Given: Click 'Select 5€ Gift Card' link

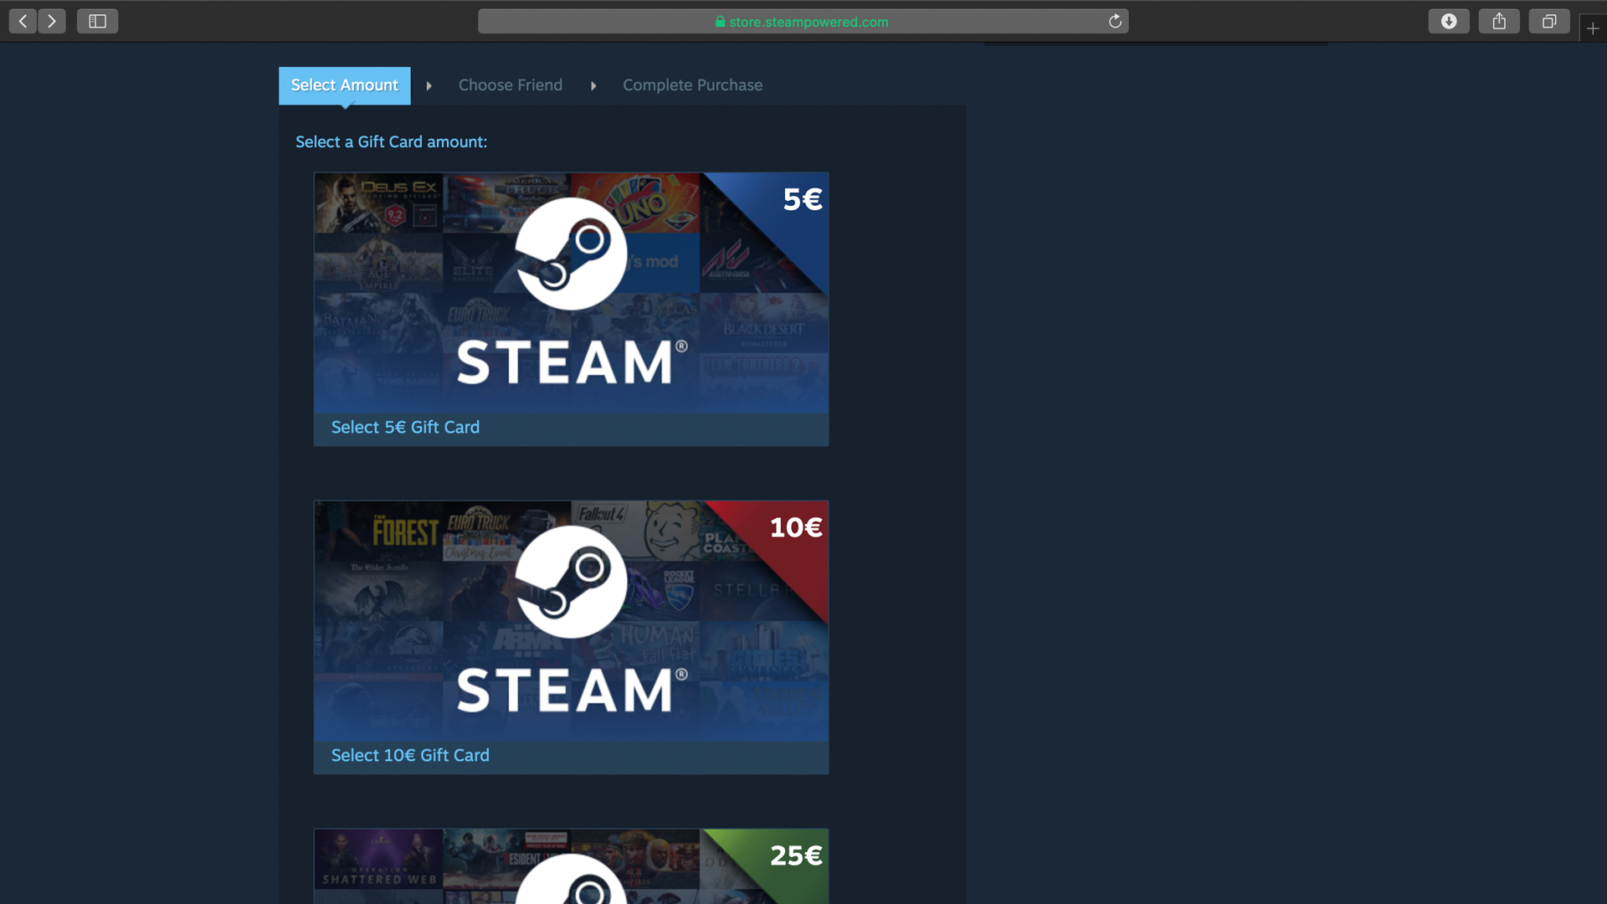Looking at the screenshot, I should point(405,428).
